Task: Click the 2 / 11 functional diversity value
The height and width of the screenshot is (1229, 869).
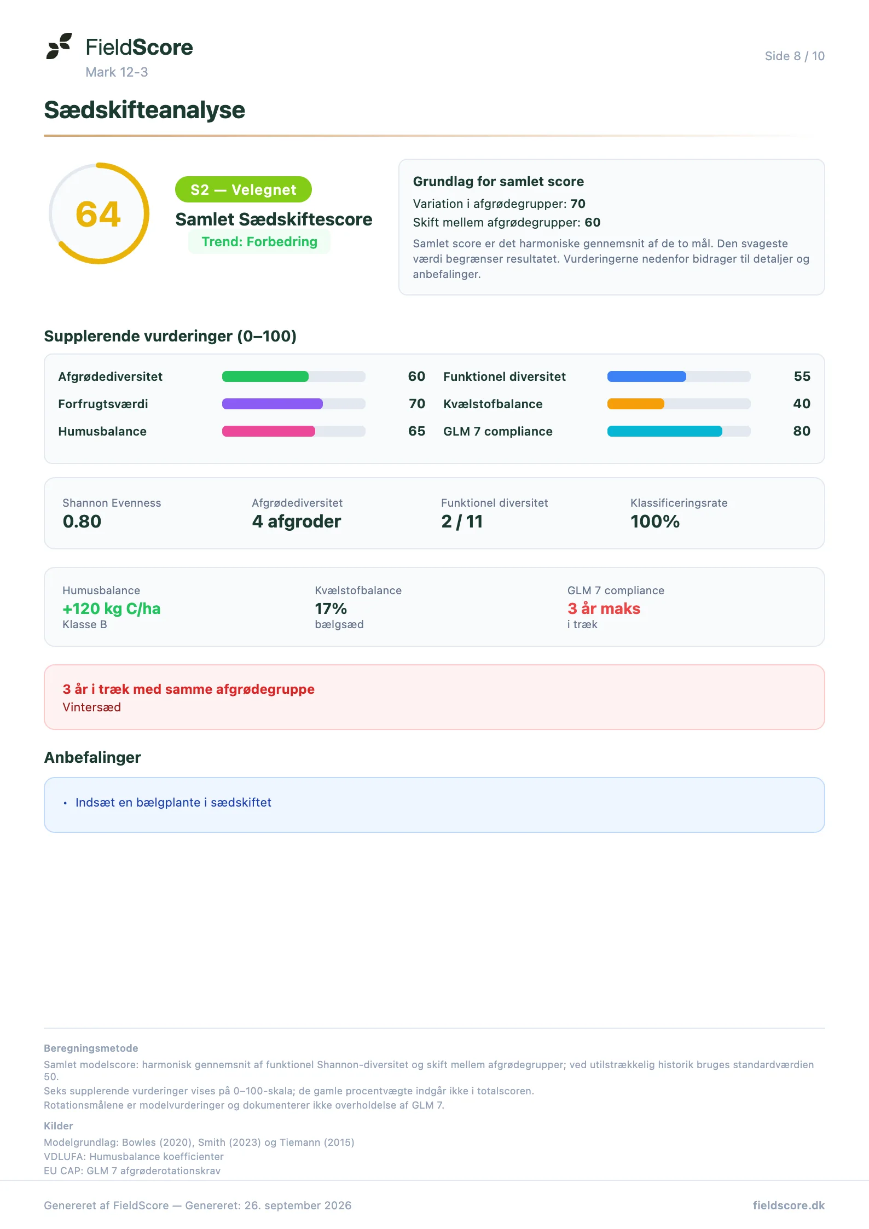Action: tap(462, 521)
